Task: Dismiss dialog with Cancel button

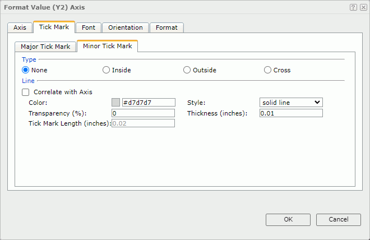Action: [339, 220]
